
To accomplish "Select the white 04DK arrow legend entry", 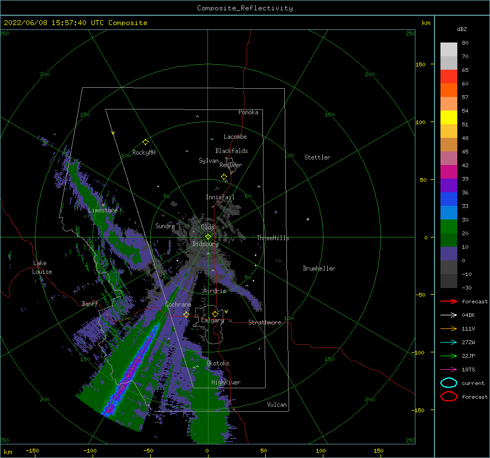I will 449,315.
